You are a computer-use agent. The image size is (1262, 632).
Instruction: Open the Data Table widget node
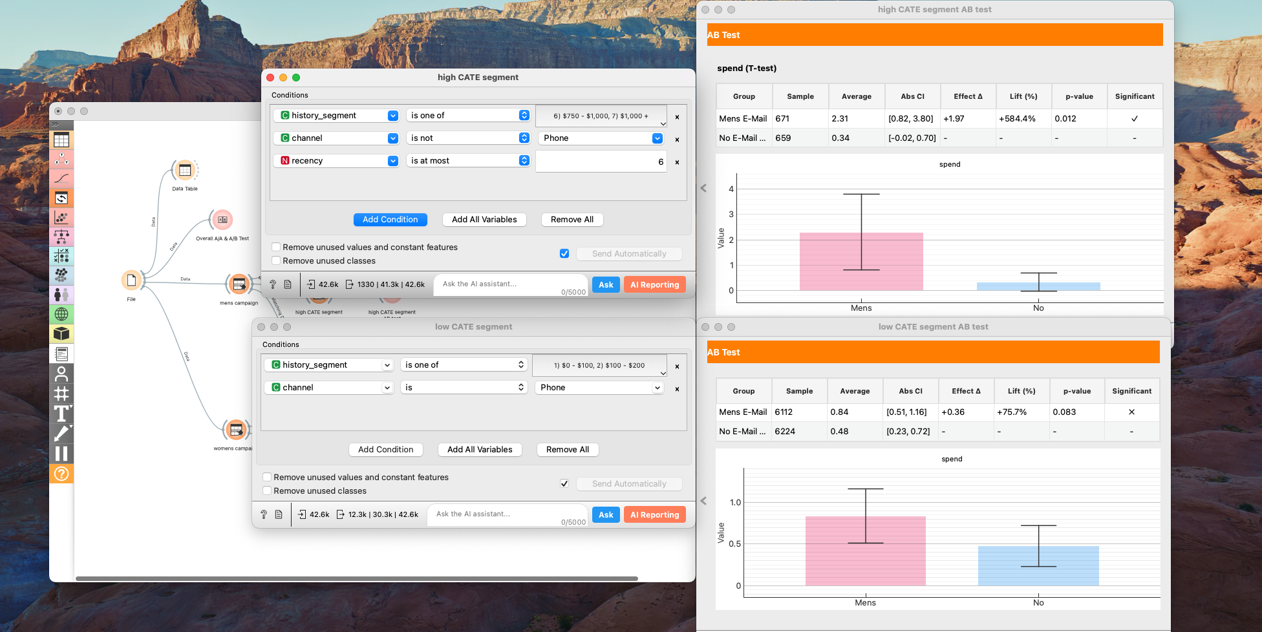pyautogui.click(x=185, y=171)
